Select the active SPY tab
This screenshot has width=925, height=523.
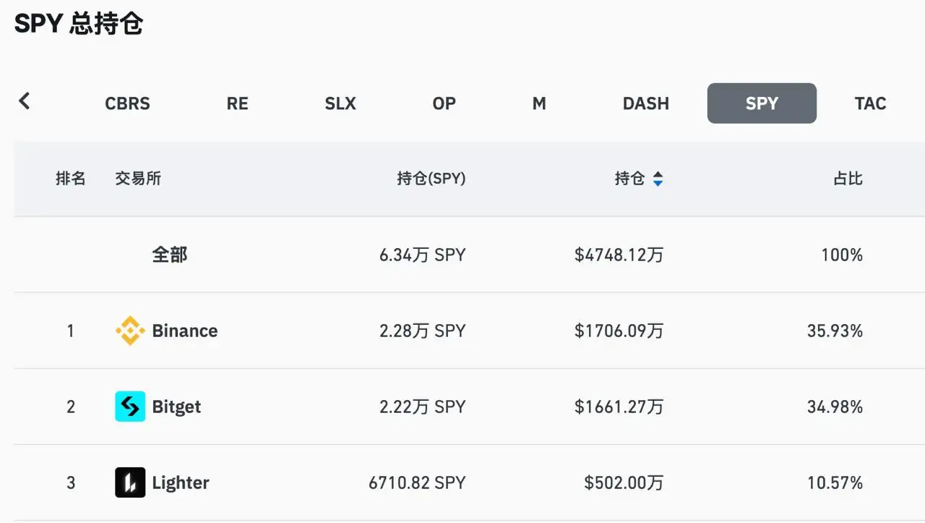pyautogui.click(x=762, y=103)
